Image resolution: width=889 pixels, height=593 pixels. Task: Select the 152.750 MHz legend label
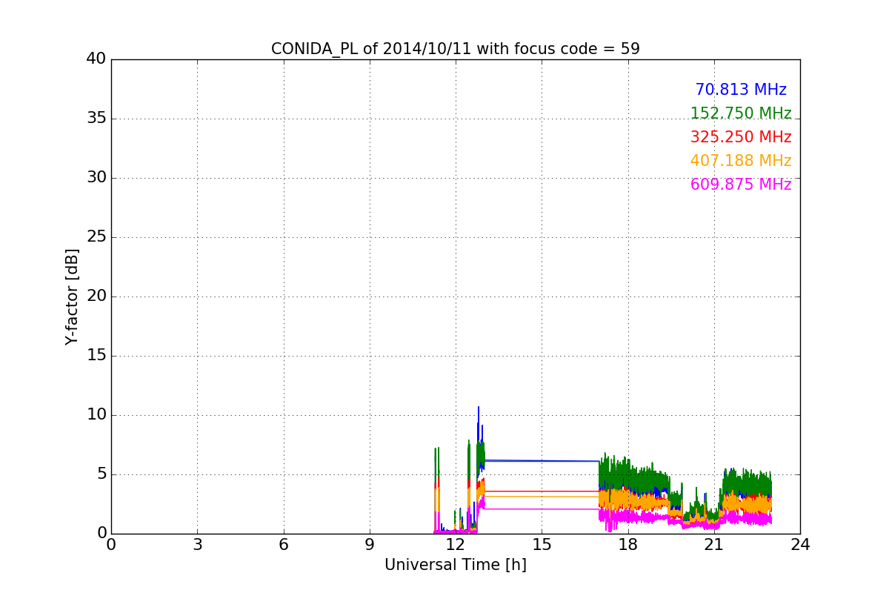[x=741, y=113]
